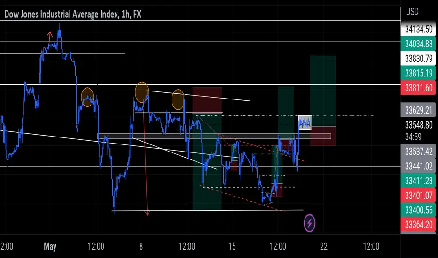Select the largest orange circle annotation

(141, 92)
